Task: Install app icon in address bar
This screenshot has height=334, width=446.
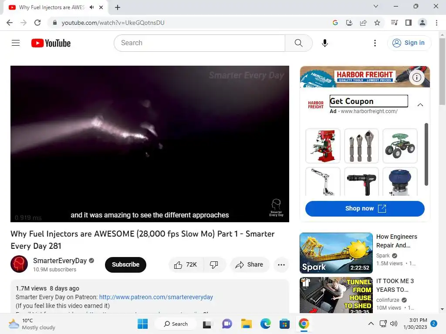Action: (349, 23)
